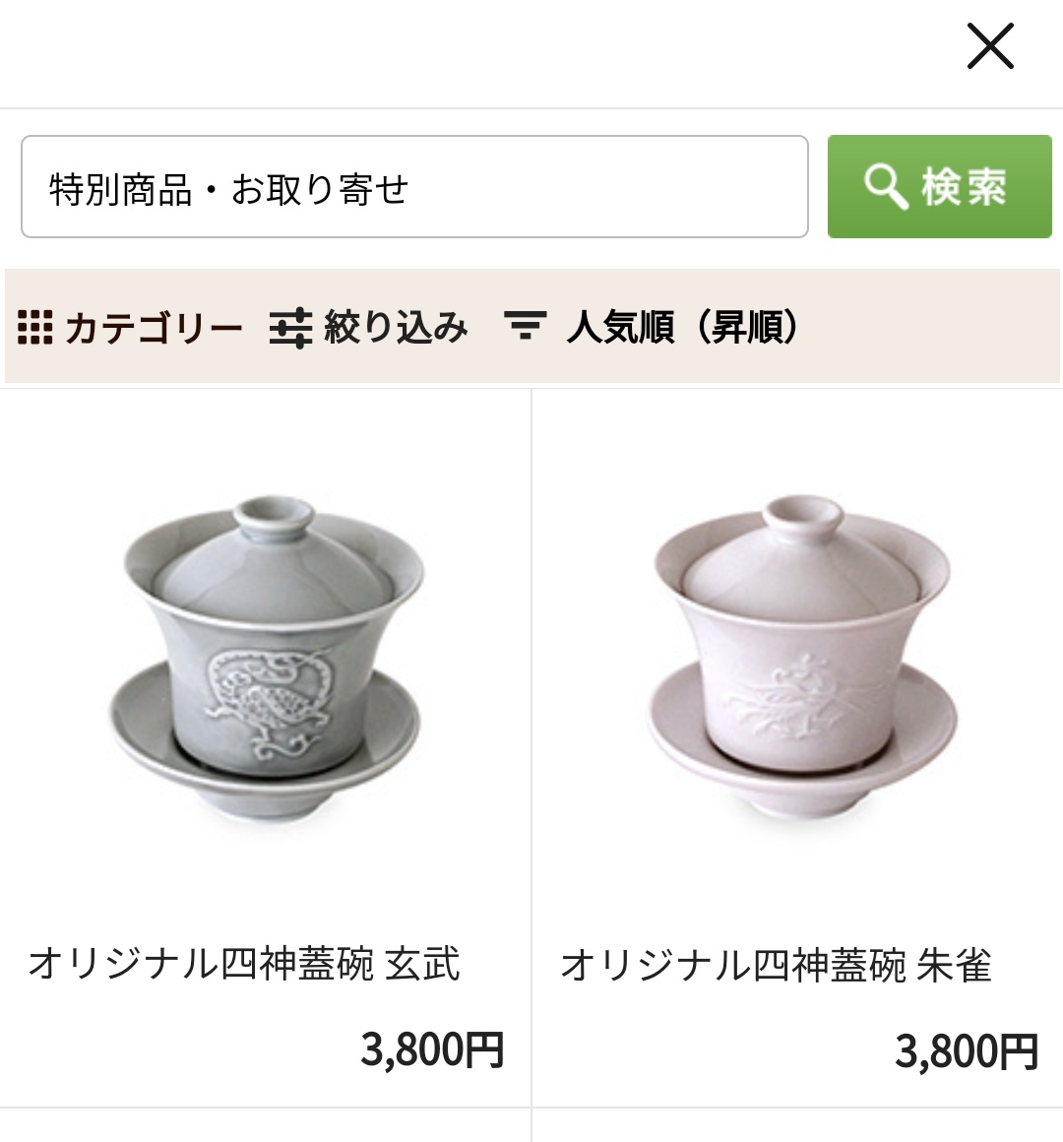Screen dimensions: 1063x1142
Task: Close the search overlay with X
Action: tap(990, 46)
